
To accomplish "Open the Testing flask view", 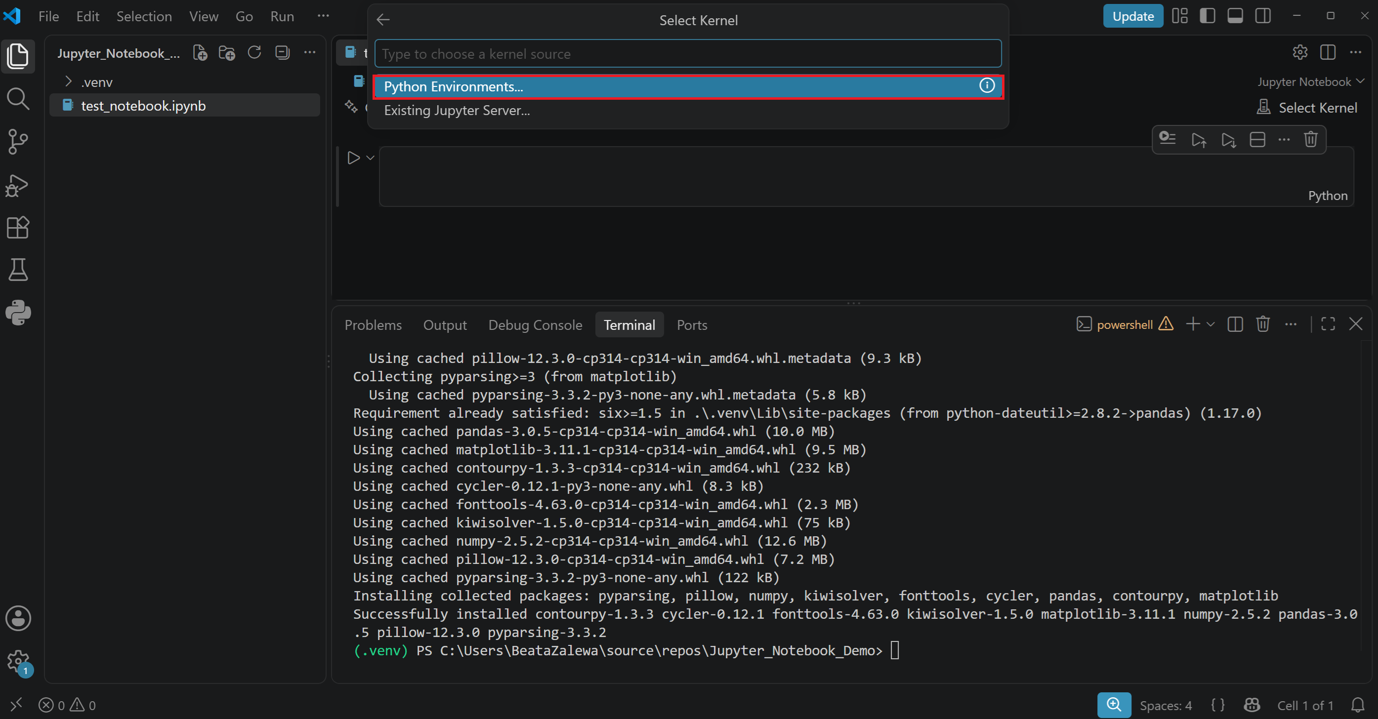I will pyautogui.click(x=18, y=270).
